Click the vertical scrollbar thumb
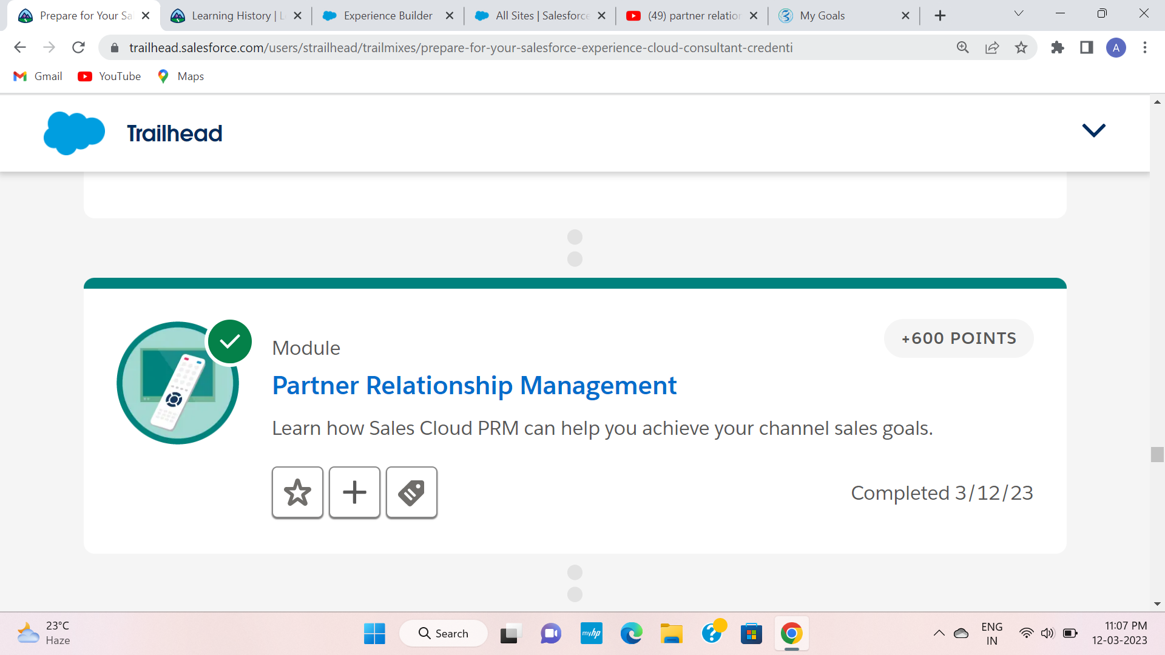Viewport: 1165px width, 655px height. (1157, 454)
